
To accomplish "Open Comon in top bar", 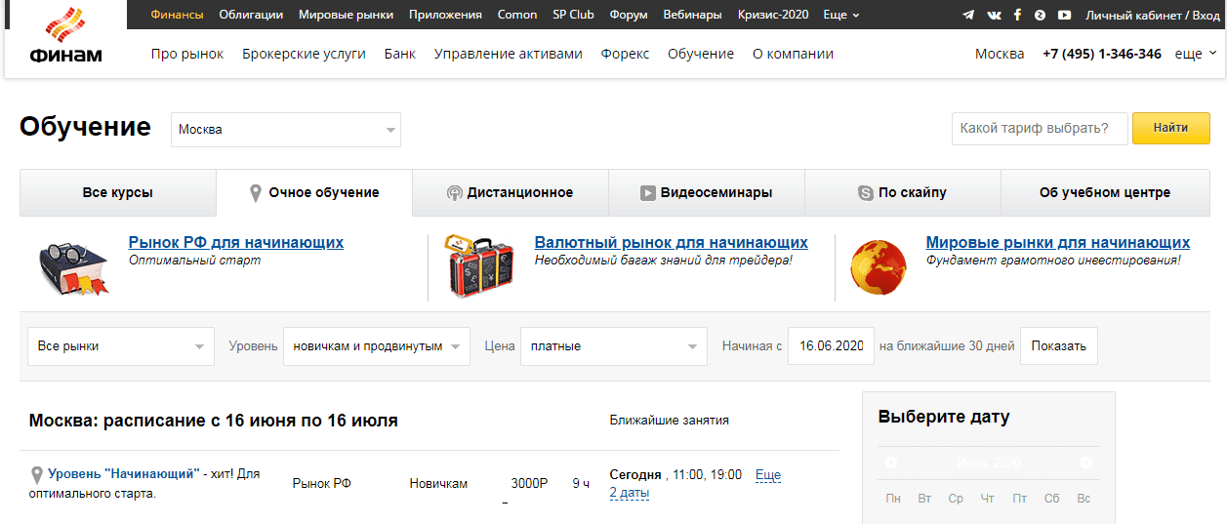I will pos(517,15).
